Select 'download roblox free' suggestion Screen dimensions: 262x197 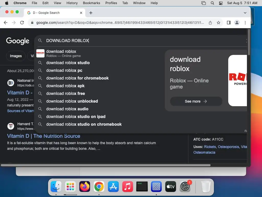click(x=100, y=93)
